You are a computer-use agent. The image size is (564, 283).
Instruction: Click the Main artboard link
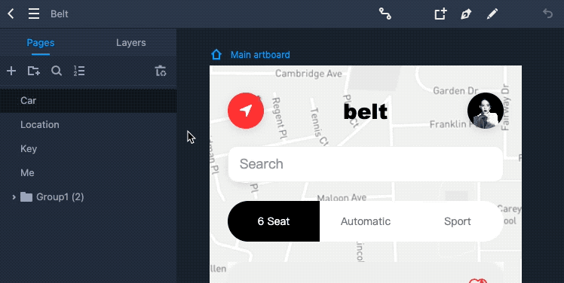[260, 55]
